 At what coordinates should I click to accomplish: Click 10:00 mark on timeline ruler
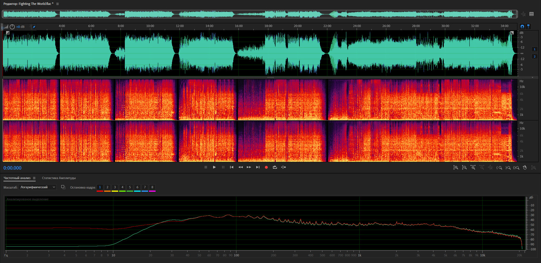[150, 26]
